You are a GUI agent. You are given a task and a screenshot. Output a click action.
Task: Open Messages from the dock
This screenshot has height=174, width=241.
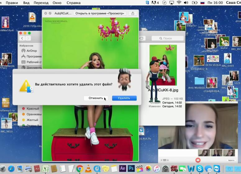pos(208,169)
